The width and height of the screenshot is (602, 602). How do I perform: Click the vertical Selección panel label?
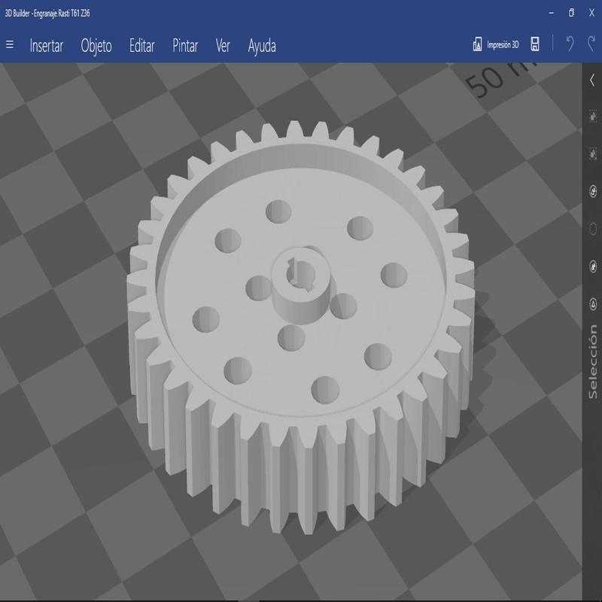(593, 361)
